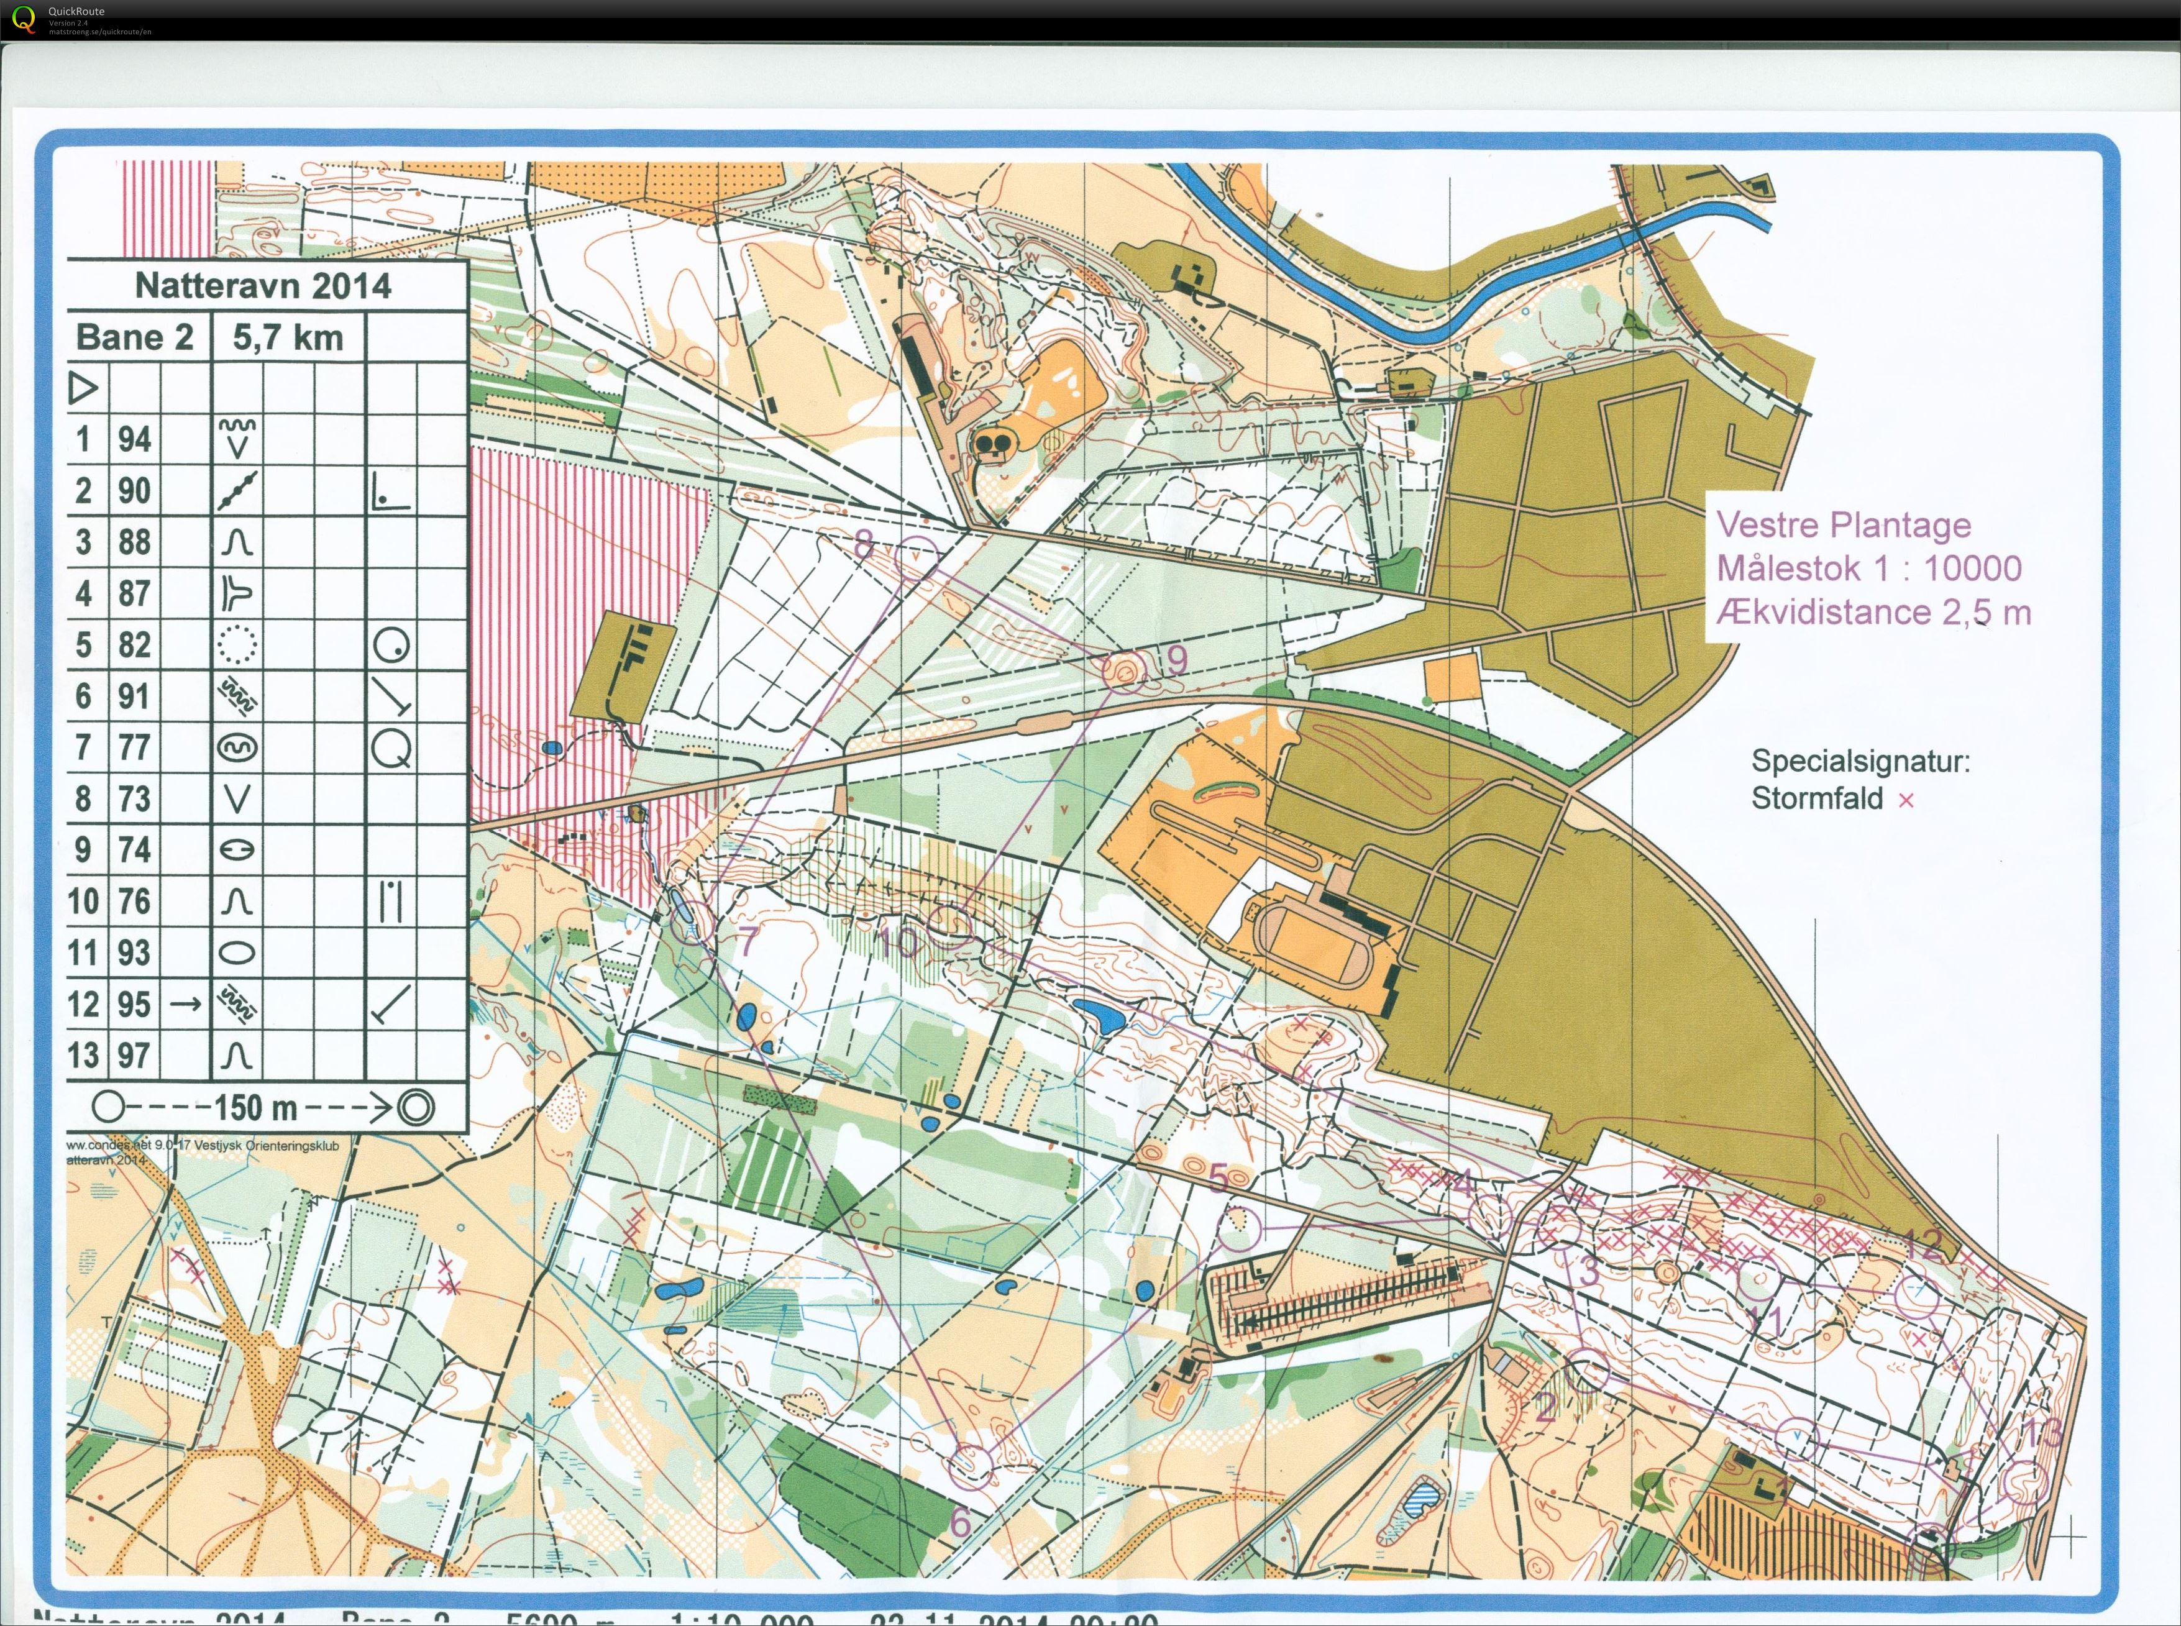Click the knoll symbol in row 3
2181x1626 pixels.
point(237,542)
